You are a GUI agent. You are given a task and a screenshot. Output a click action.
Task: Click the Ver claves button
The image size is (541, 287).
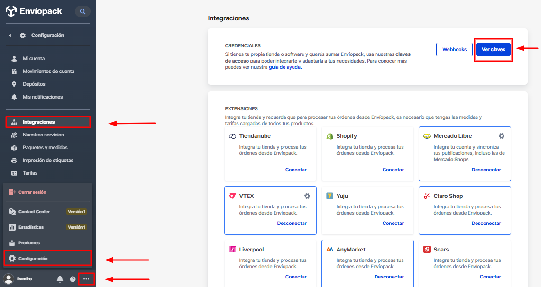(494, 49)
